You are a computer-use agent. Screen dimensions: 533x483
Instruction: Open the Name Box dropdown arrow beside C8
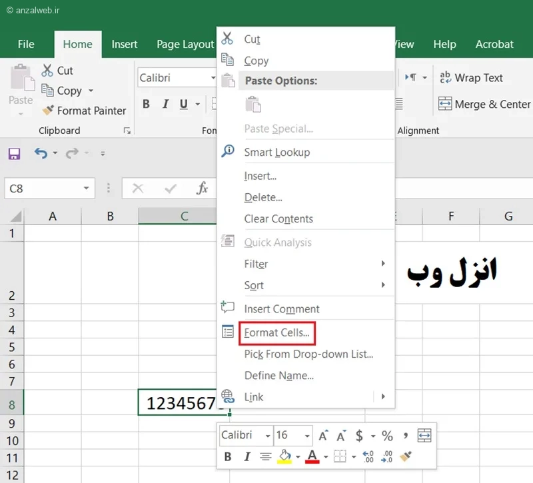click(x=87, y=188)
